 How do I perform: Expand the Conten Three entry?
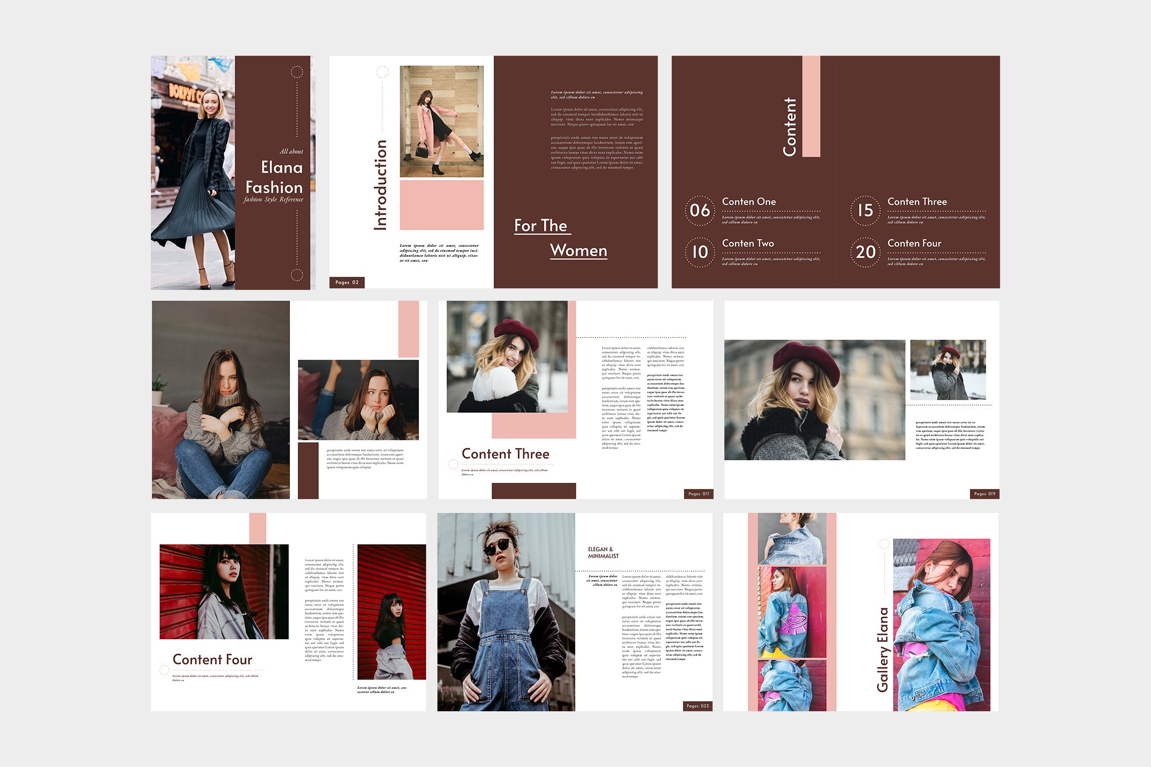[917, 201]
